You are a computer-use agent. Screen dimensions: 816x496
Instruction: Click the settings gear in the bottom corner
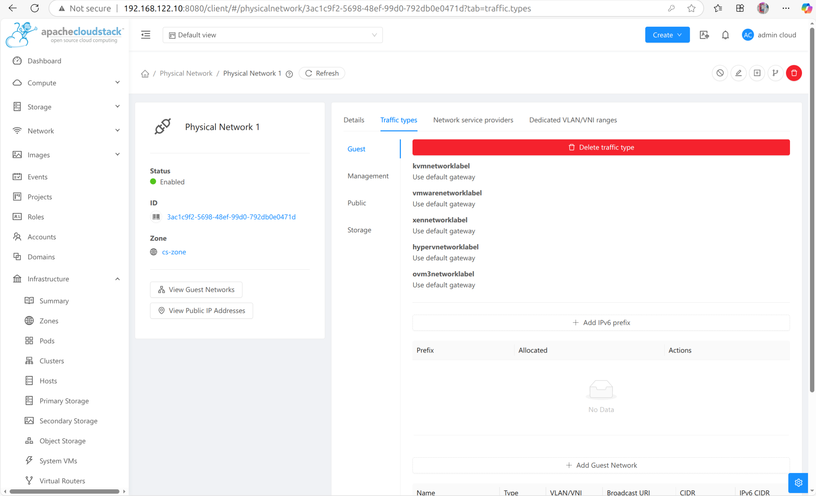point(798,483)
